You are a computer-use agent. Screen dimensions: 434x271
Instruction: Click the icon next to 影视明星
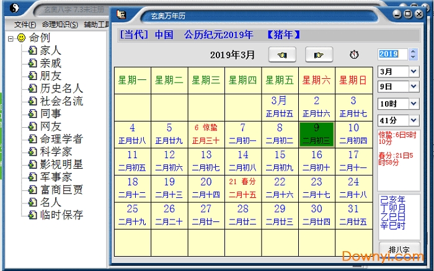[x=33, y=164]
